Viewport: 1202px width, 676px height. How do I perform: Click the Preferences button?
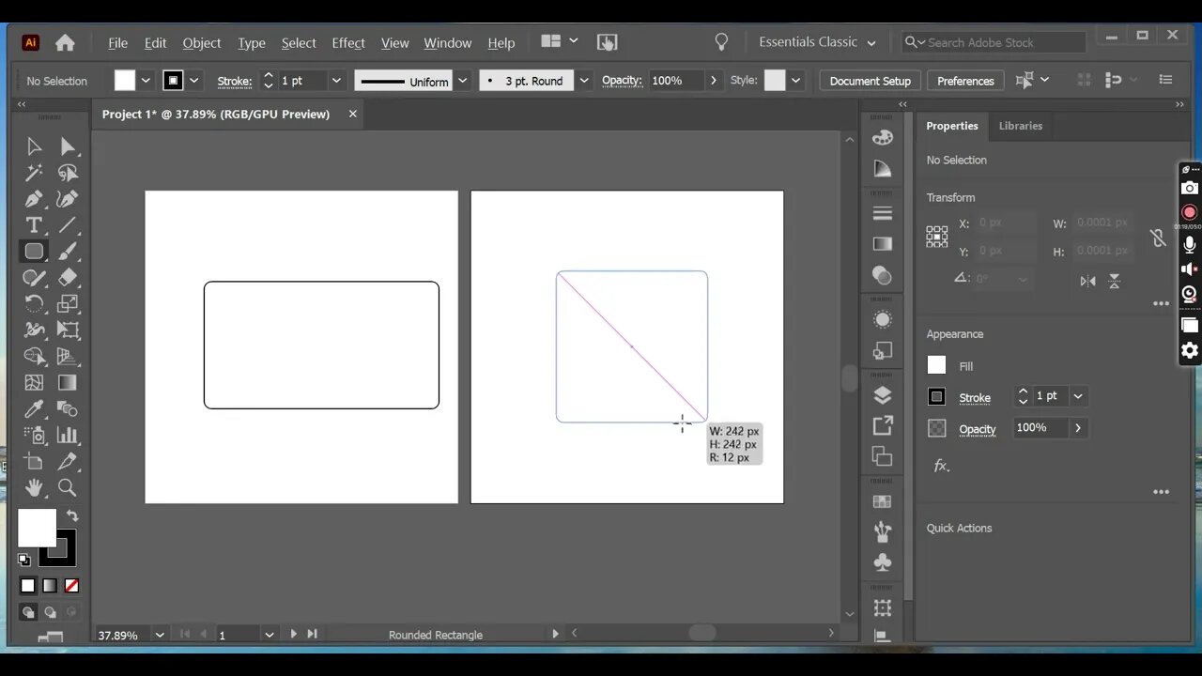pyautogui.click(x=965, y=81)
